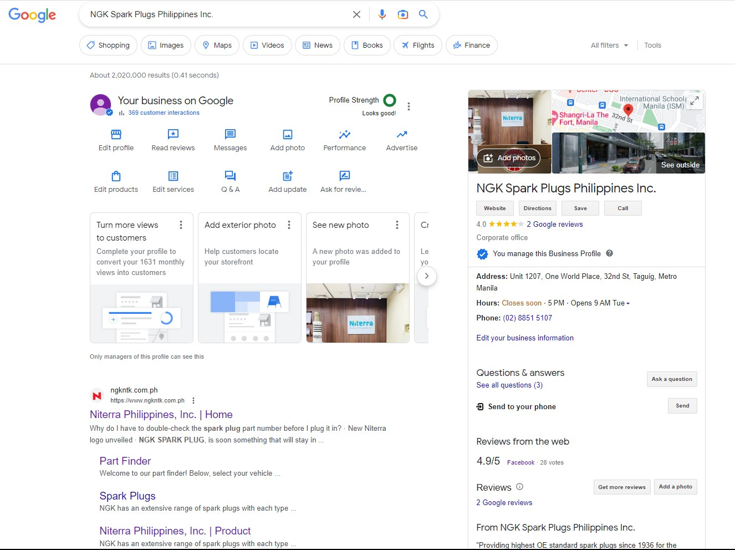The height and width of the screenshot is (550, 735).
Task: Clear the search box text
Action: pos(356,14)
